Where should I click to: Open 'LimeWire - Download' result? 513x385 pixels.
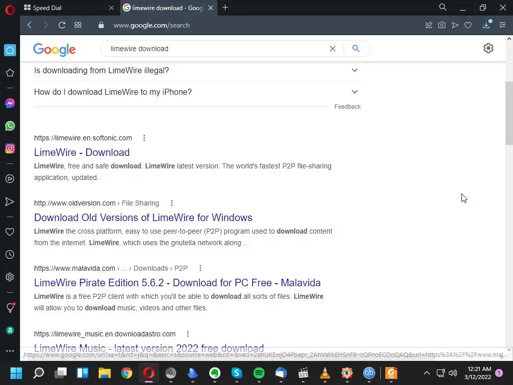coord(82,152)
